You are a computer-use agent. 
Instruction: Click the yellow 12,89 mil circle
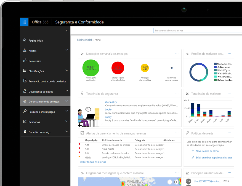point(145,68)
